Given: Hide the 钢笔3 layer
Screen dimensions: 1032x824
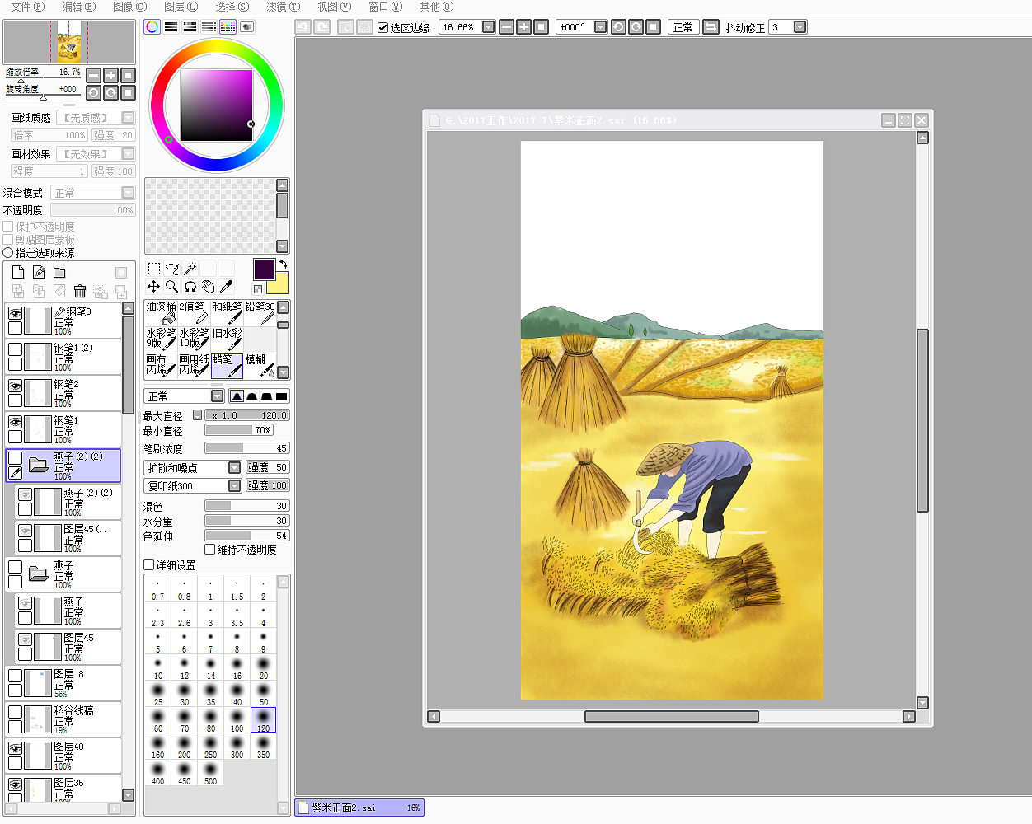Looking at the screenshot, I should (x=15, y=313).
